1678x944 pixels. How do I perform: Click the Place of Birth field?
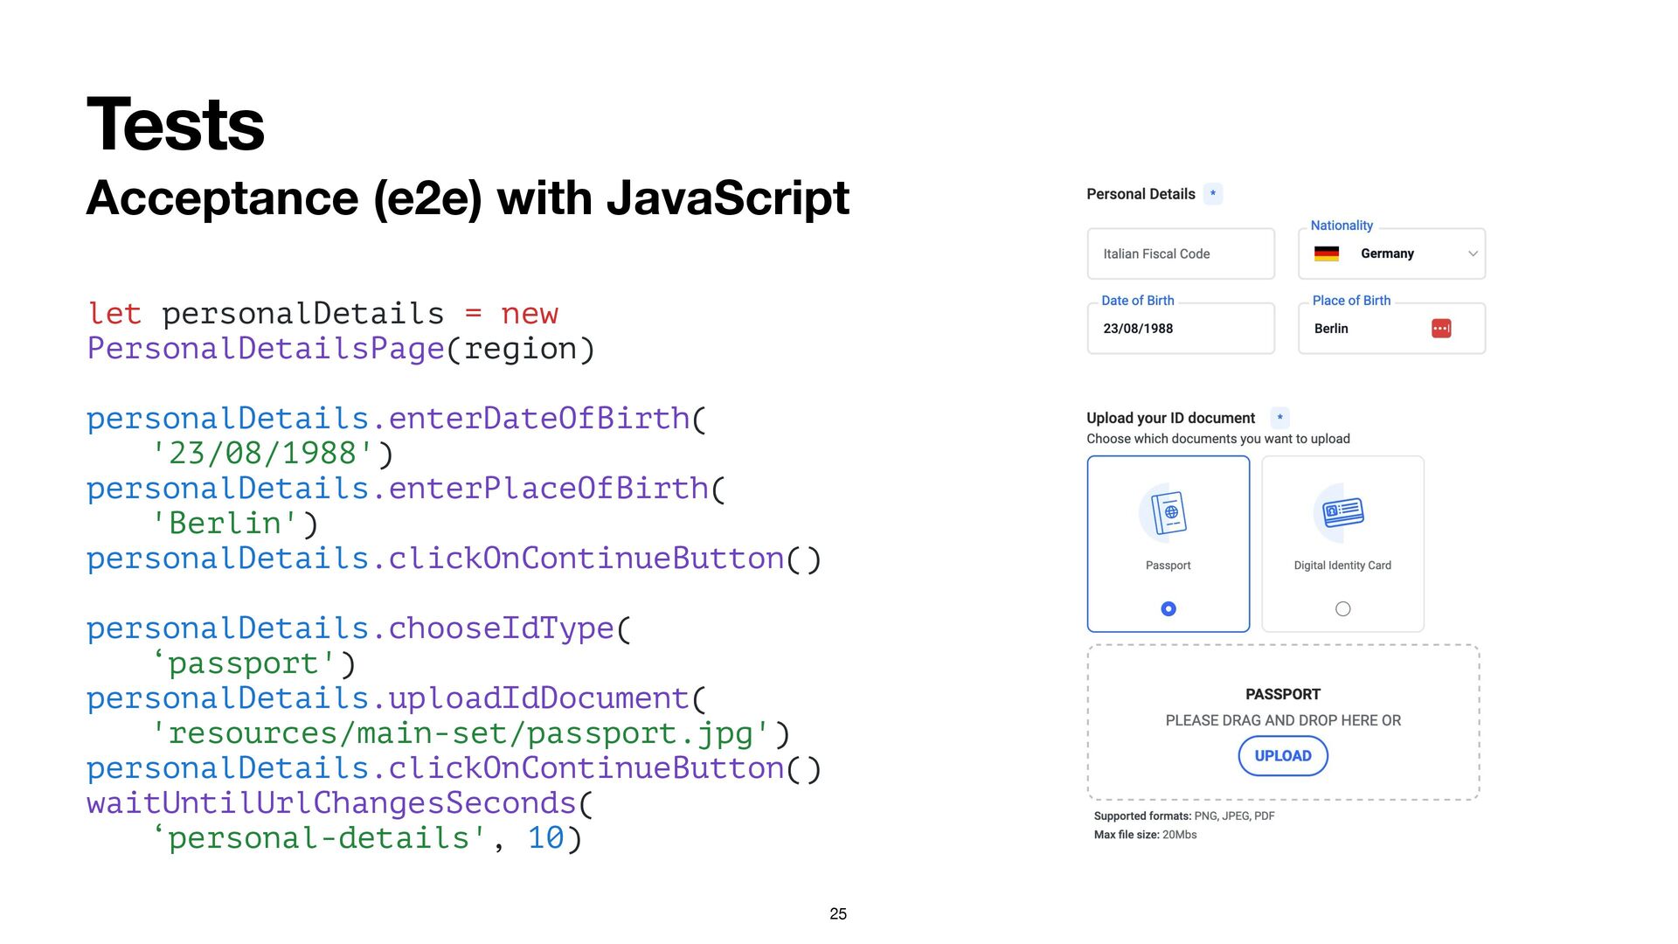1391,328
